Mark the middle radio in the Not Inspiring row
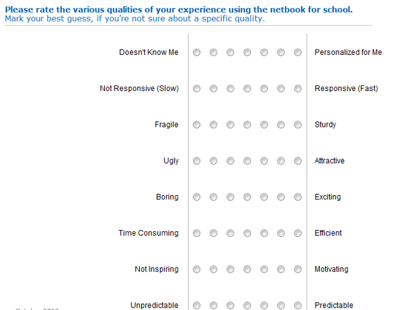The width and height of the screenshot is (420, 310). [x=247, y=269]
